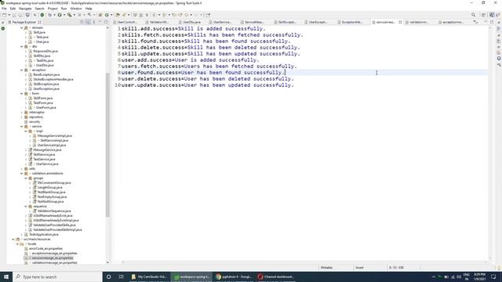Select ResponseDto.java in the tree
This screenshot has height=282, width=502.
(45, 51)
